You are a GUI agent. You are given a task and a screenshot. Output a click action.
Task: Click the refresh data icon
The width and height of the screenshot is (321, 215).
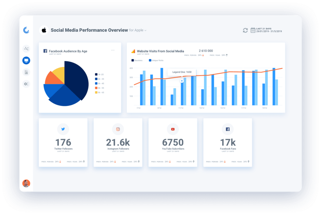[x=245, y=30]
